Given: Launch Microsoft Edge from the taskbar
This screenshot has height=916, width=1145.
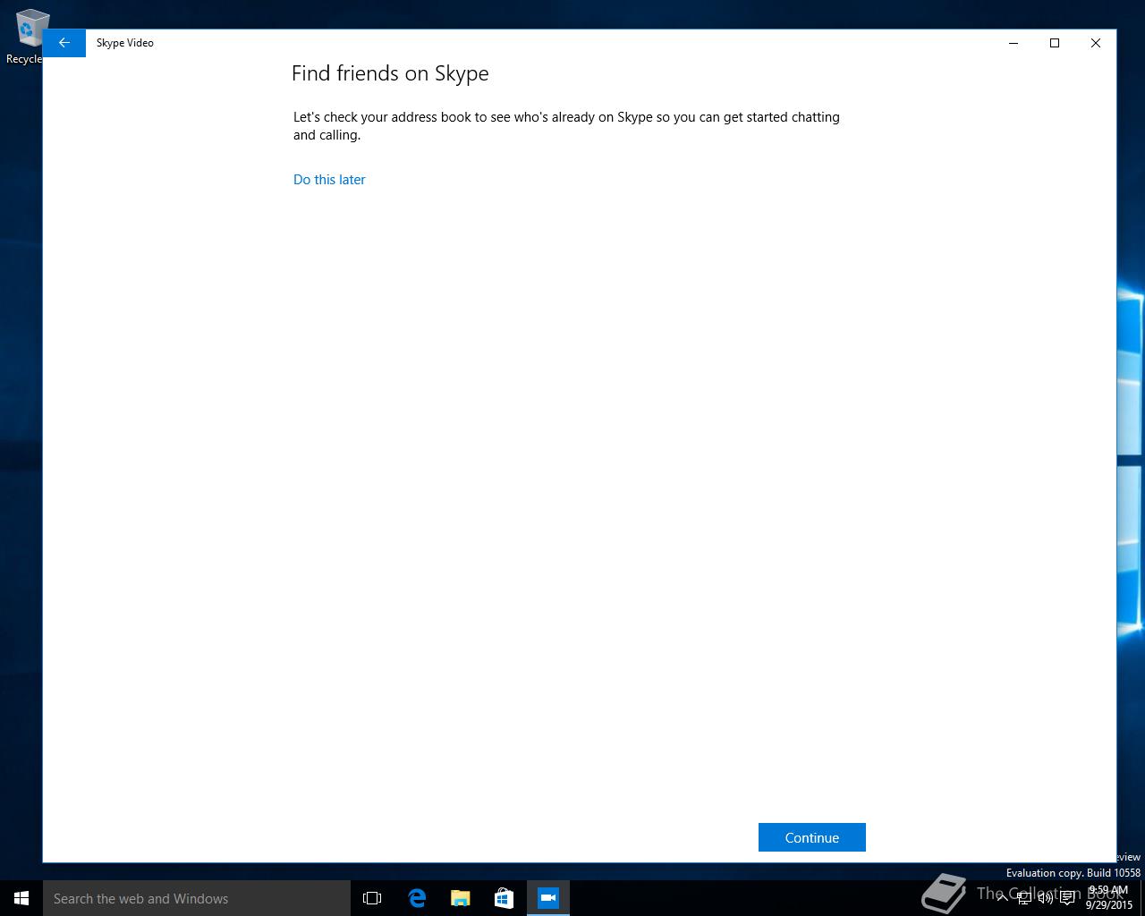Looking at the screenshot, I should pyautogui.click(x=416, y=898).
